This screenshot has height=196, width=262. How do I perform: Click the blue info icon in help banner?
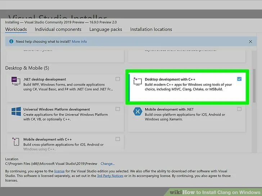click(x=11, y=41)
